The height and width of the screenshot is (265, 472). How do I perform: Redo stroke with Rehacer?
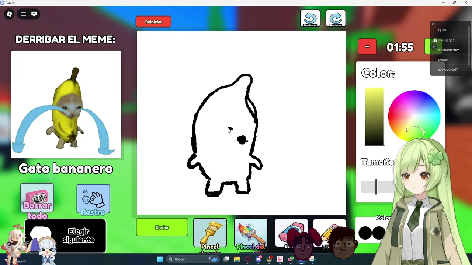tap(336, 18)
